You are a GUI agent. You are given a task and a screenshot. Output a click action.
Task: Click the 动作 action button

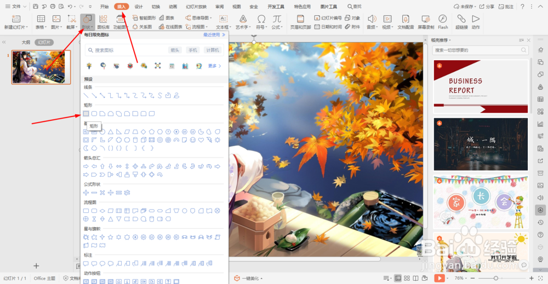(x=476, y=22)
